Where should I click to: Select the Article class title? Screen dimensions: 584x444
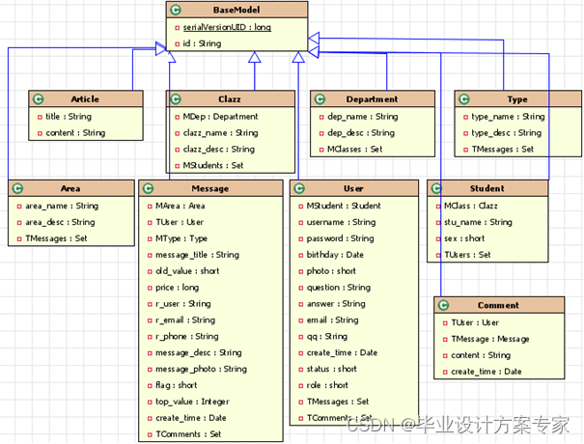point(85,99)
